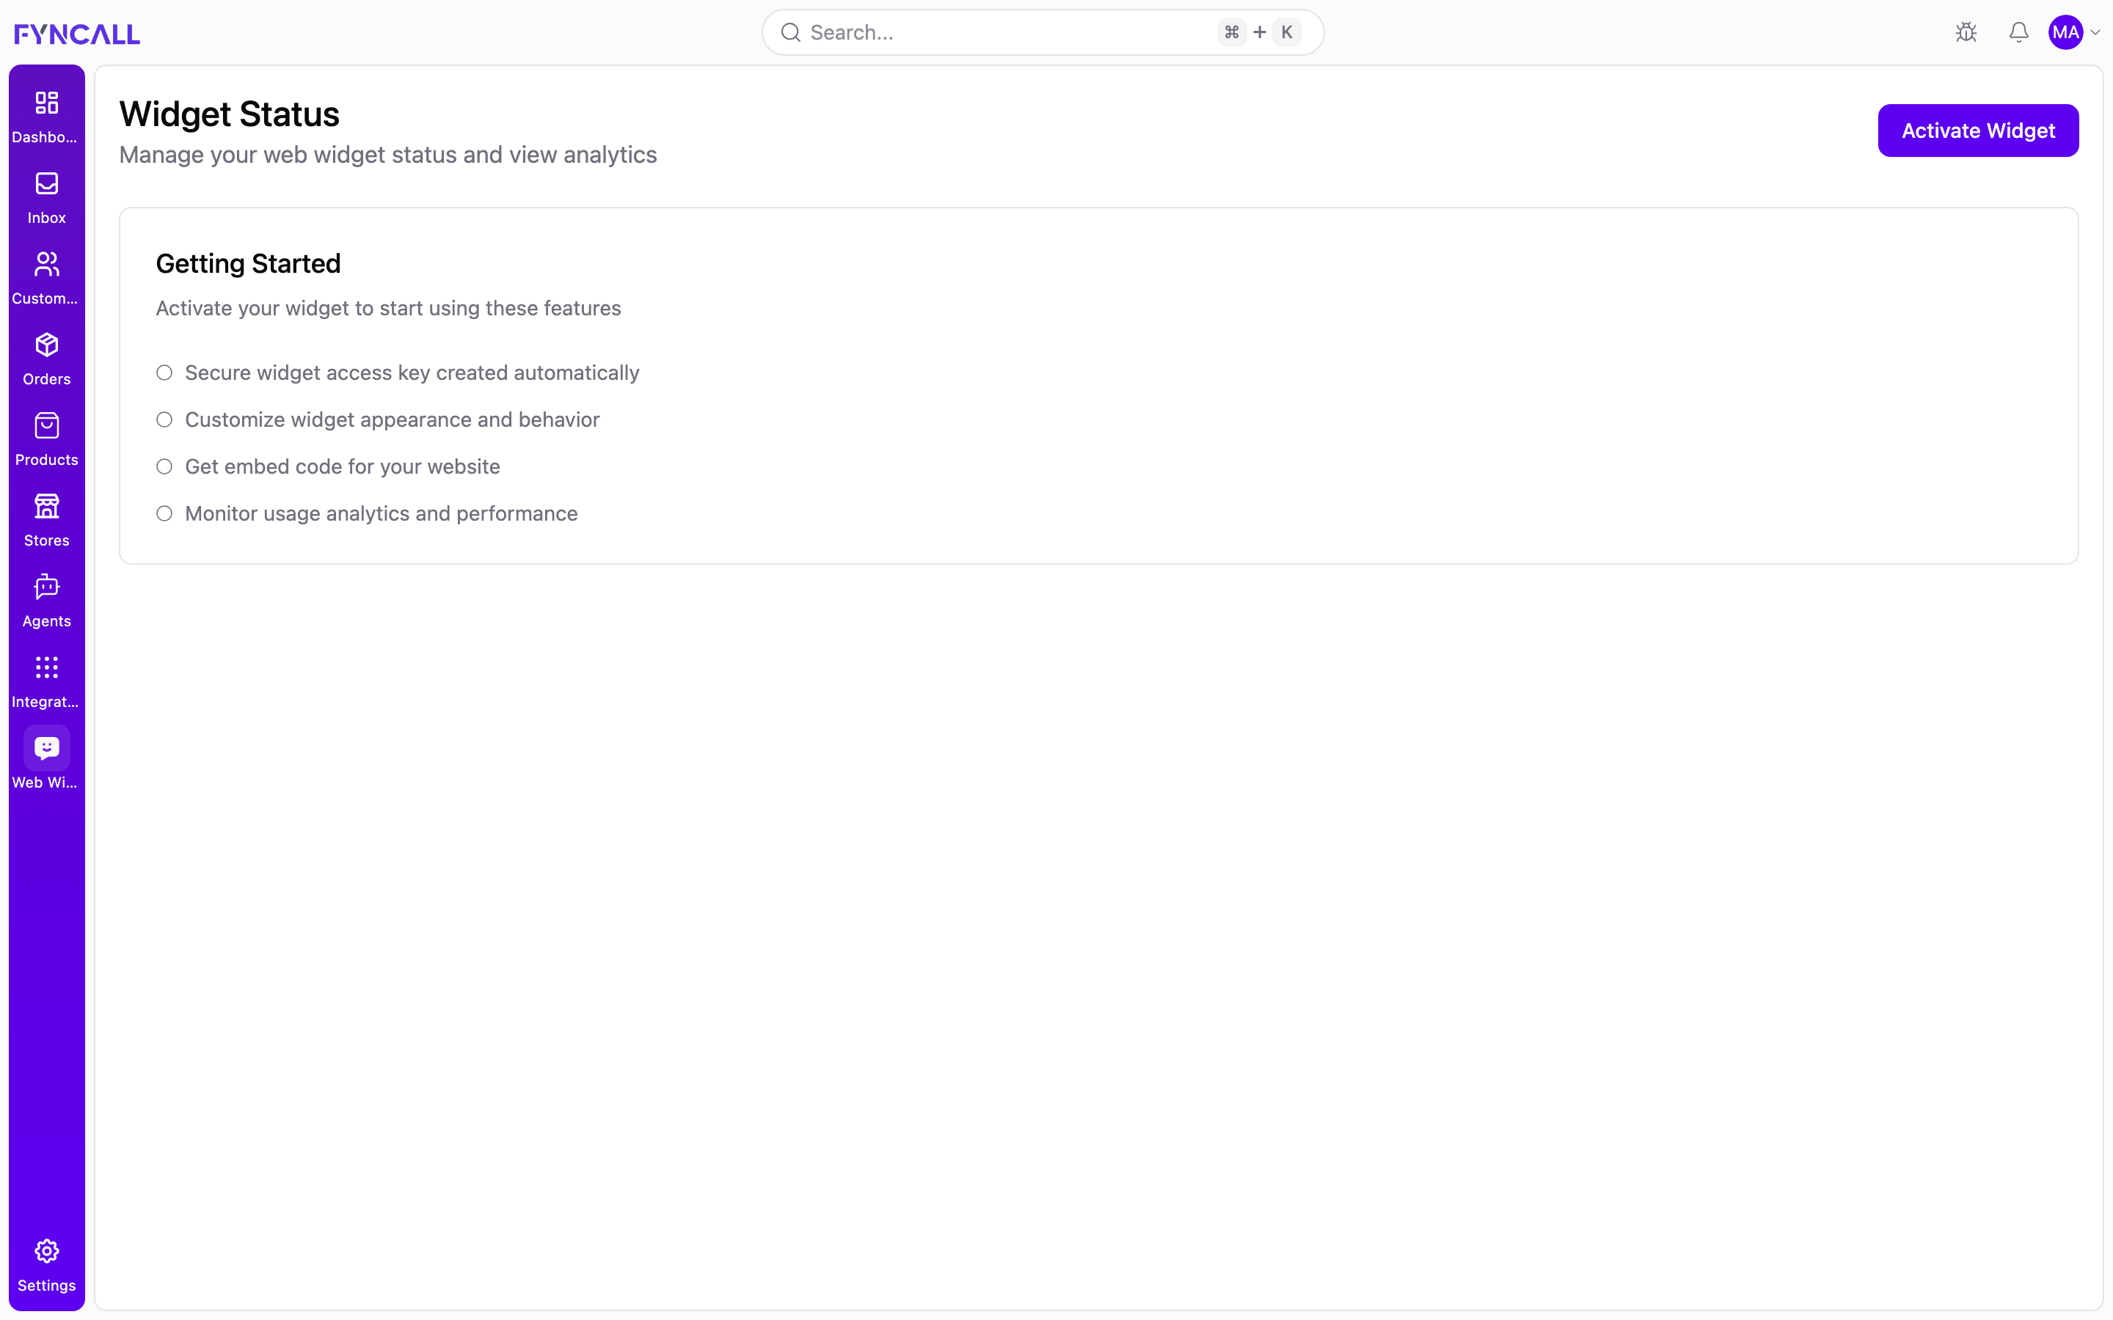Select the Customize widget appearance circle
This screenshot has height=1320, width=2113.
coord(164,420)
